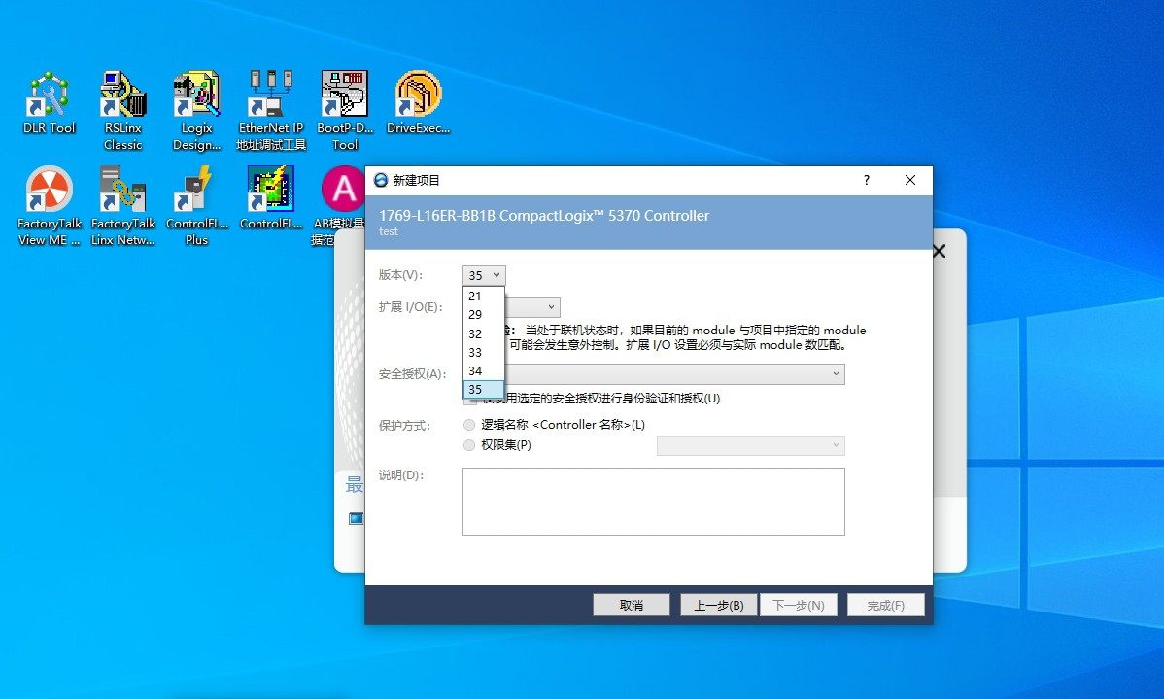Select 逻辑名称 <Controller 名称> radio button
Image resolution: width=1164 pixels, height=699 pixels.
pos(469,425)
